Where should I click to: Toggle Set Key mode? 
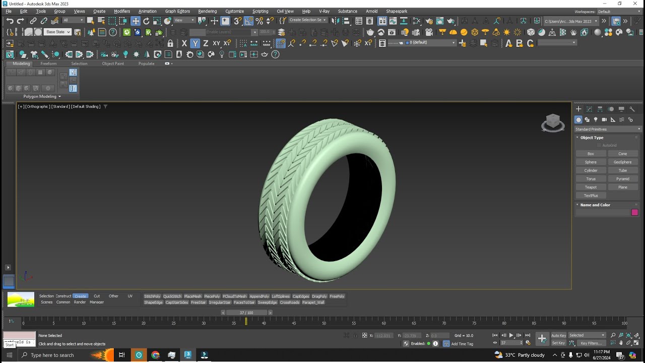tap(558, 343)
